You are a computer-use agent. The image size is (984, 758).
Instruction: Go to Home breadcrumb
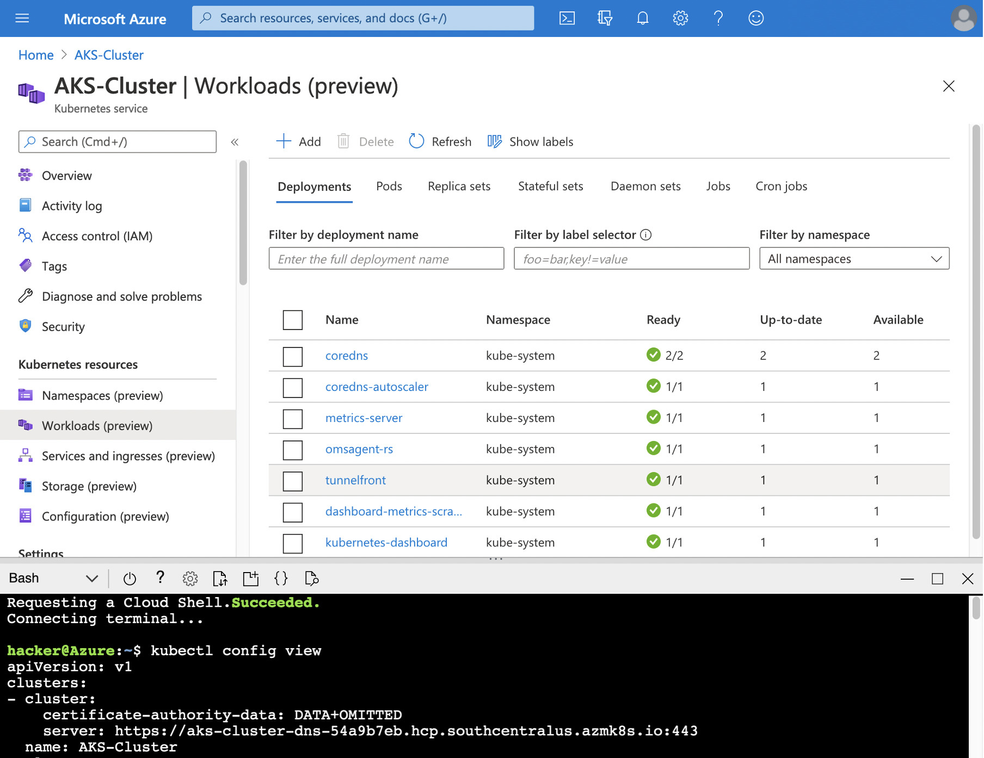36,55
